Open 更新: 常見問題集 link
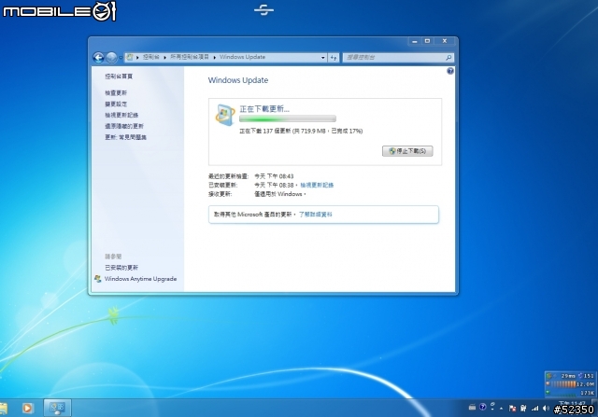598x417 pixels. pos(125,137)
